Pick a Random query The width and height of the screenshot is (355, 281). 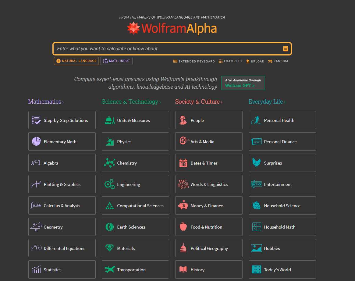click(x=278, y=61)
